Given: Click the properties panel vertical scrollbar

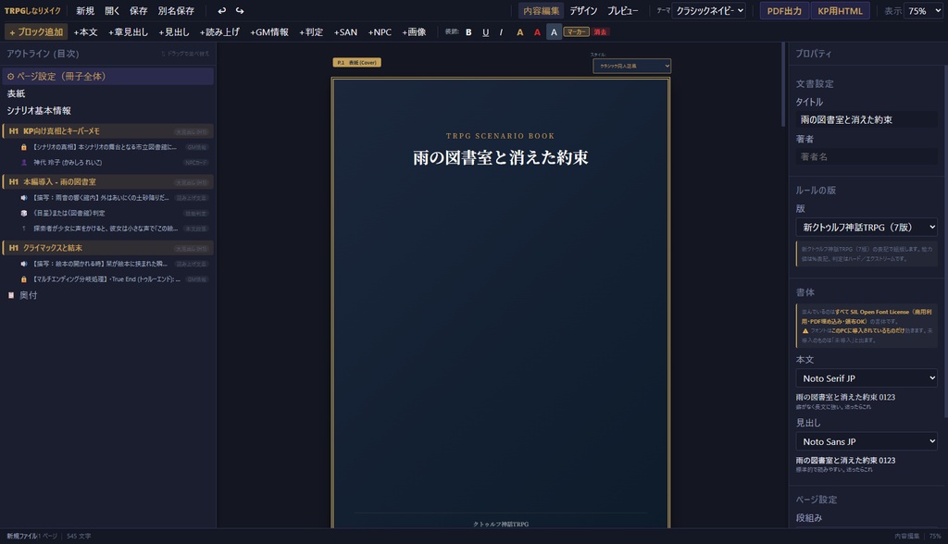Looking at the screenshot, I should [945, 241].
